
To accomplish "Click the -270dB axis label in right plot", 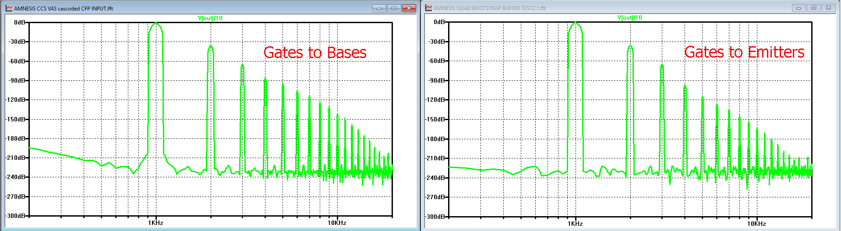I will [x=435, y=197].
